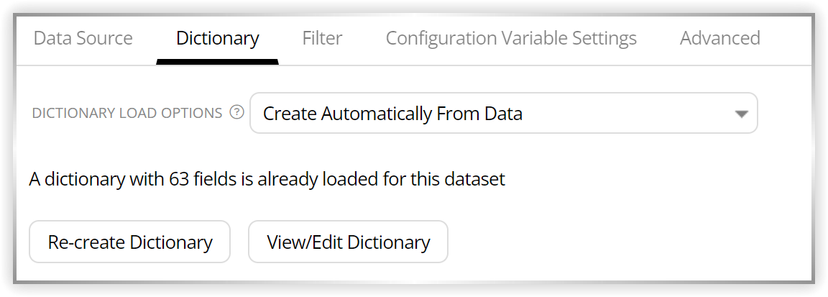This screenshot has height=297, width=828.
Task: Click the dictionary already loaded status message
Action: click(267, 179)
